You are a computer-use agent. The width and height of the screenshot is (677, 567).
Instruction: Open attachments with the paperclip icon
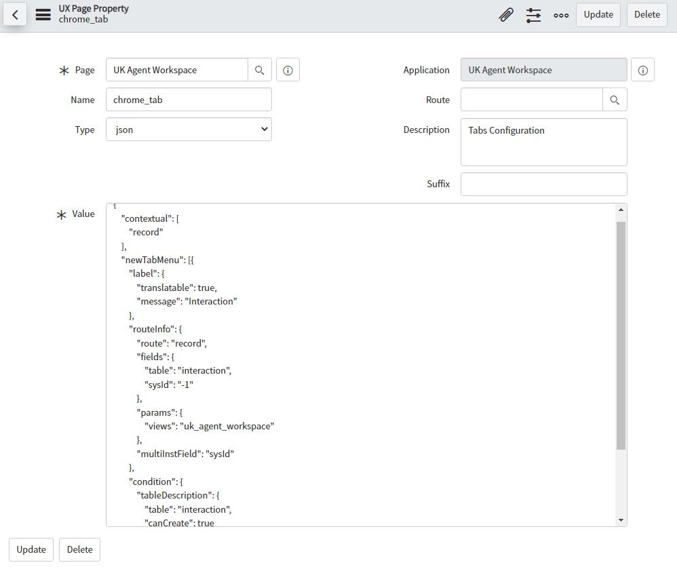click(x=506, y=15)
